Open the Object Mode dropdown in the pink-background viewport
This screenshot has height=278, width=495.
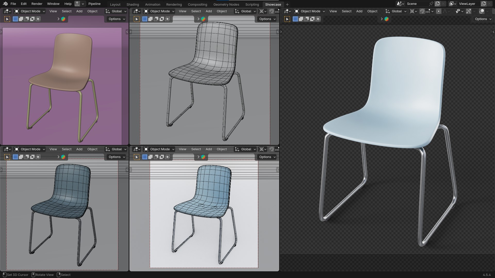point(30,11)
